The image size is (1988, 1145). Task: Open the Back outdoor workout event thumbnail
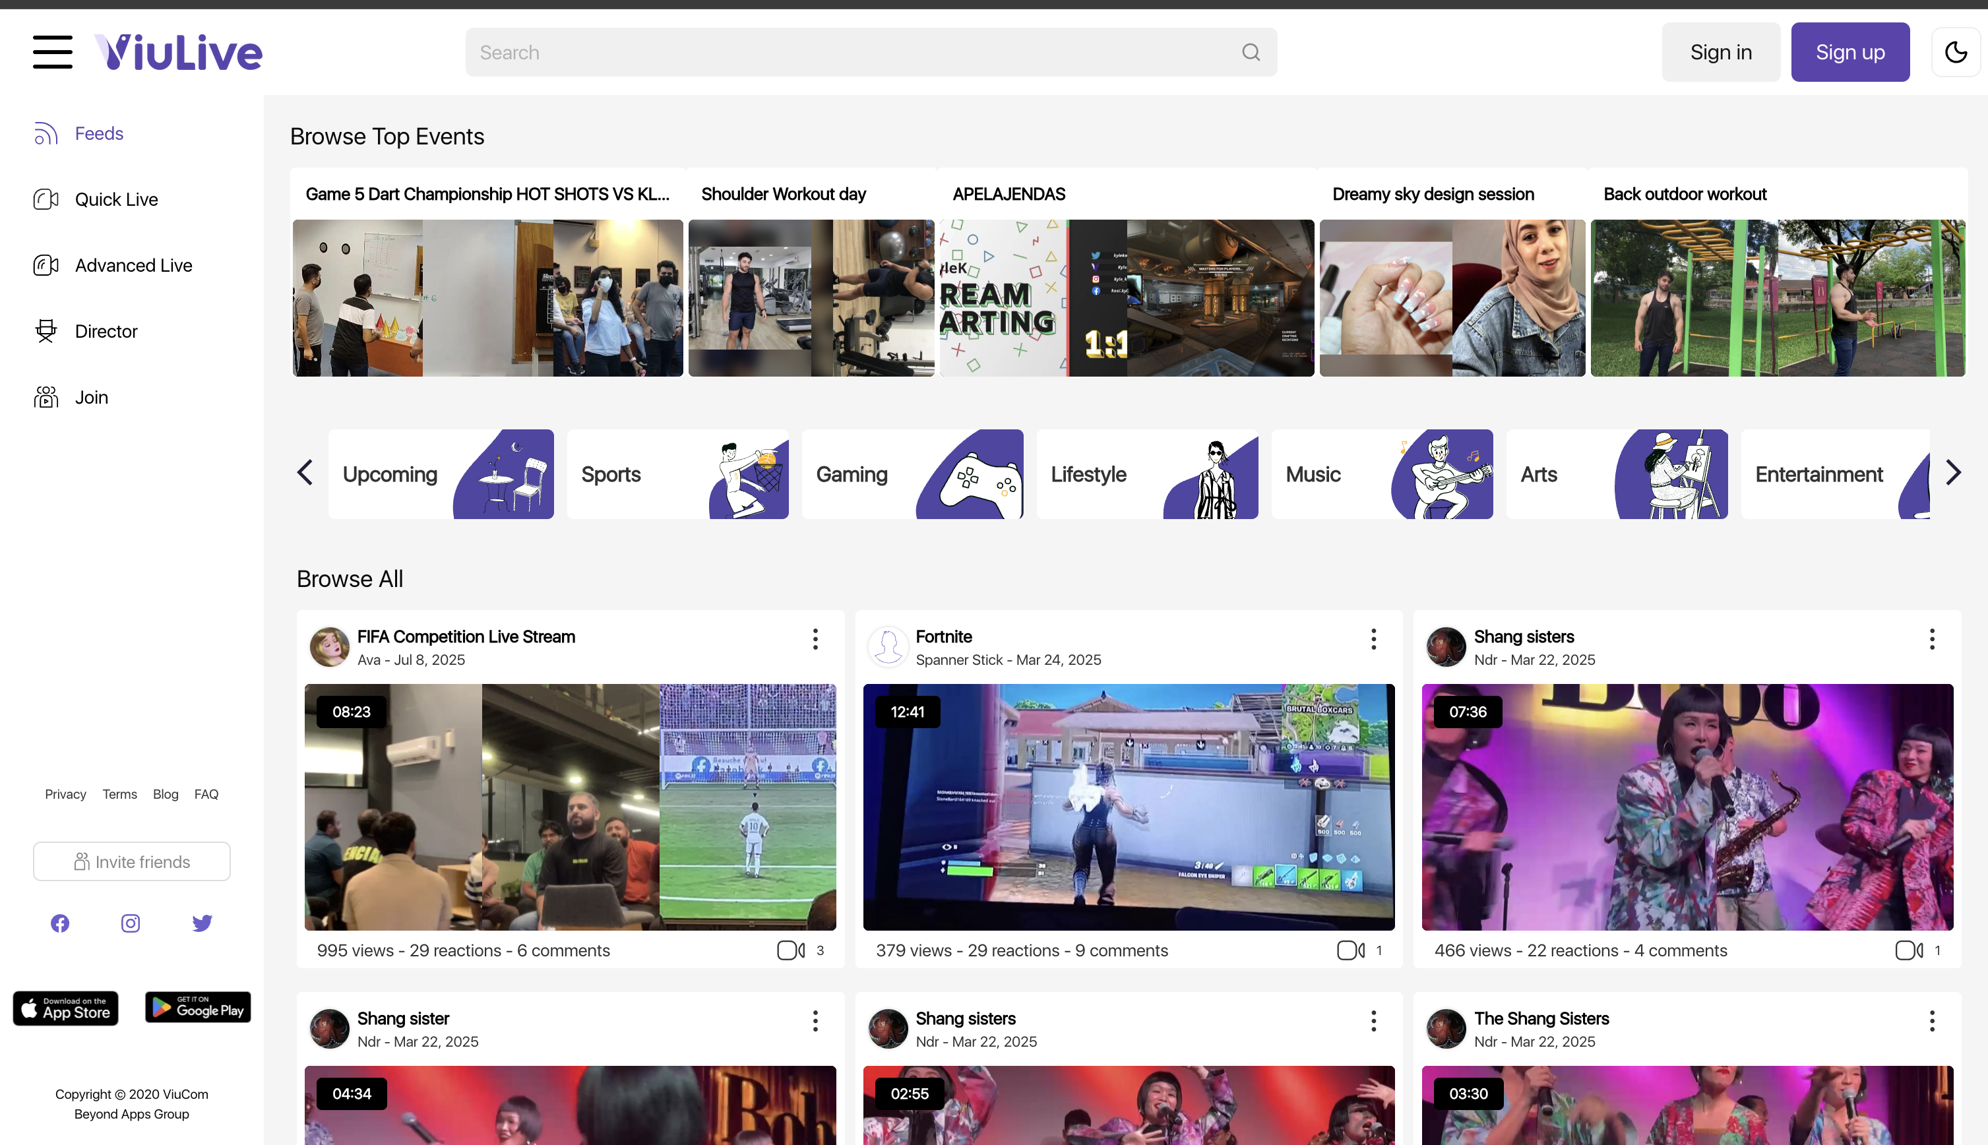(1778, 298)
